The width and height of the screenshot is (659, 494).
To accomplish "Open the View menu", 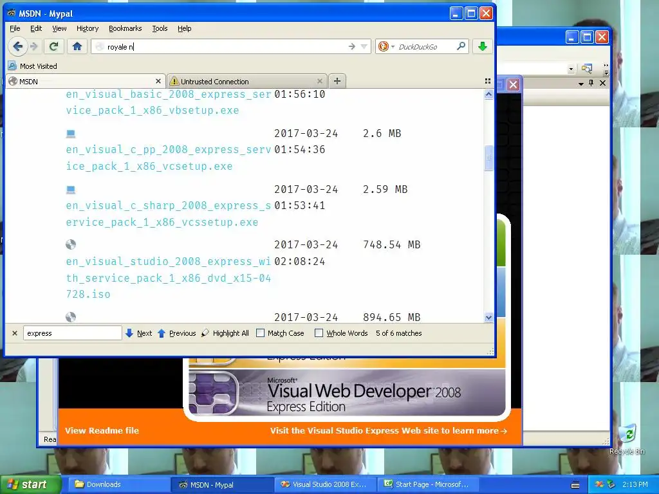I will (x=59, y=28).
